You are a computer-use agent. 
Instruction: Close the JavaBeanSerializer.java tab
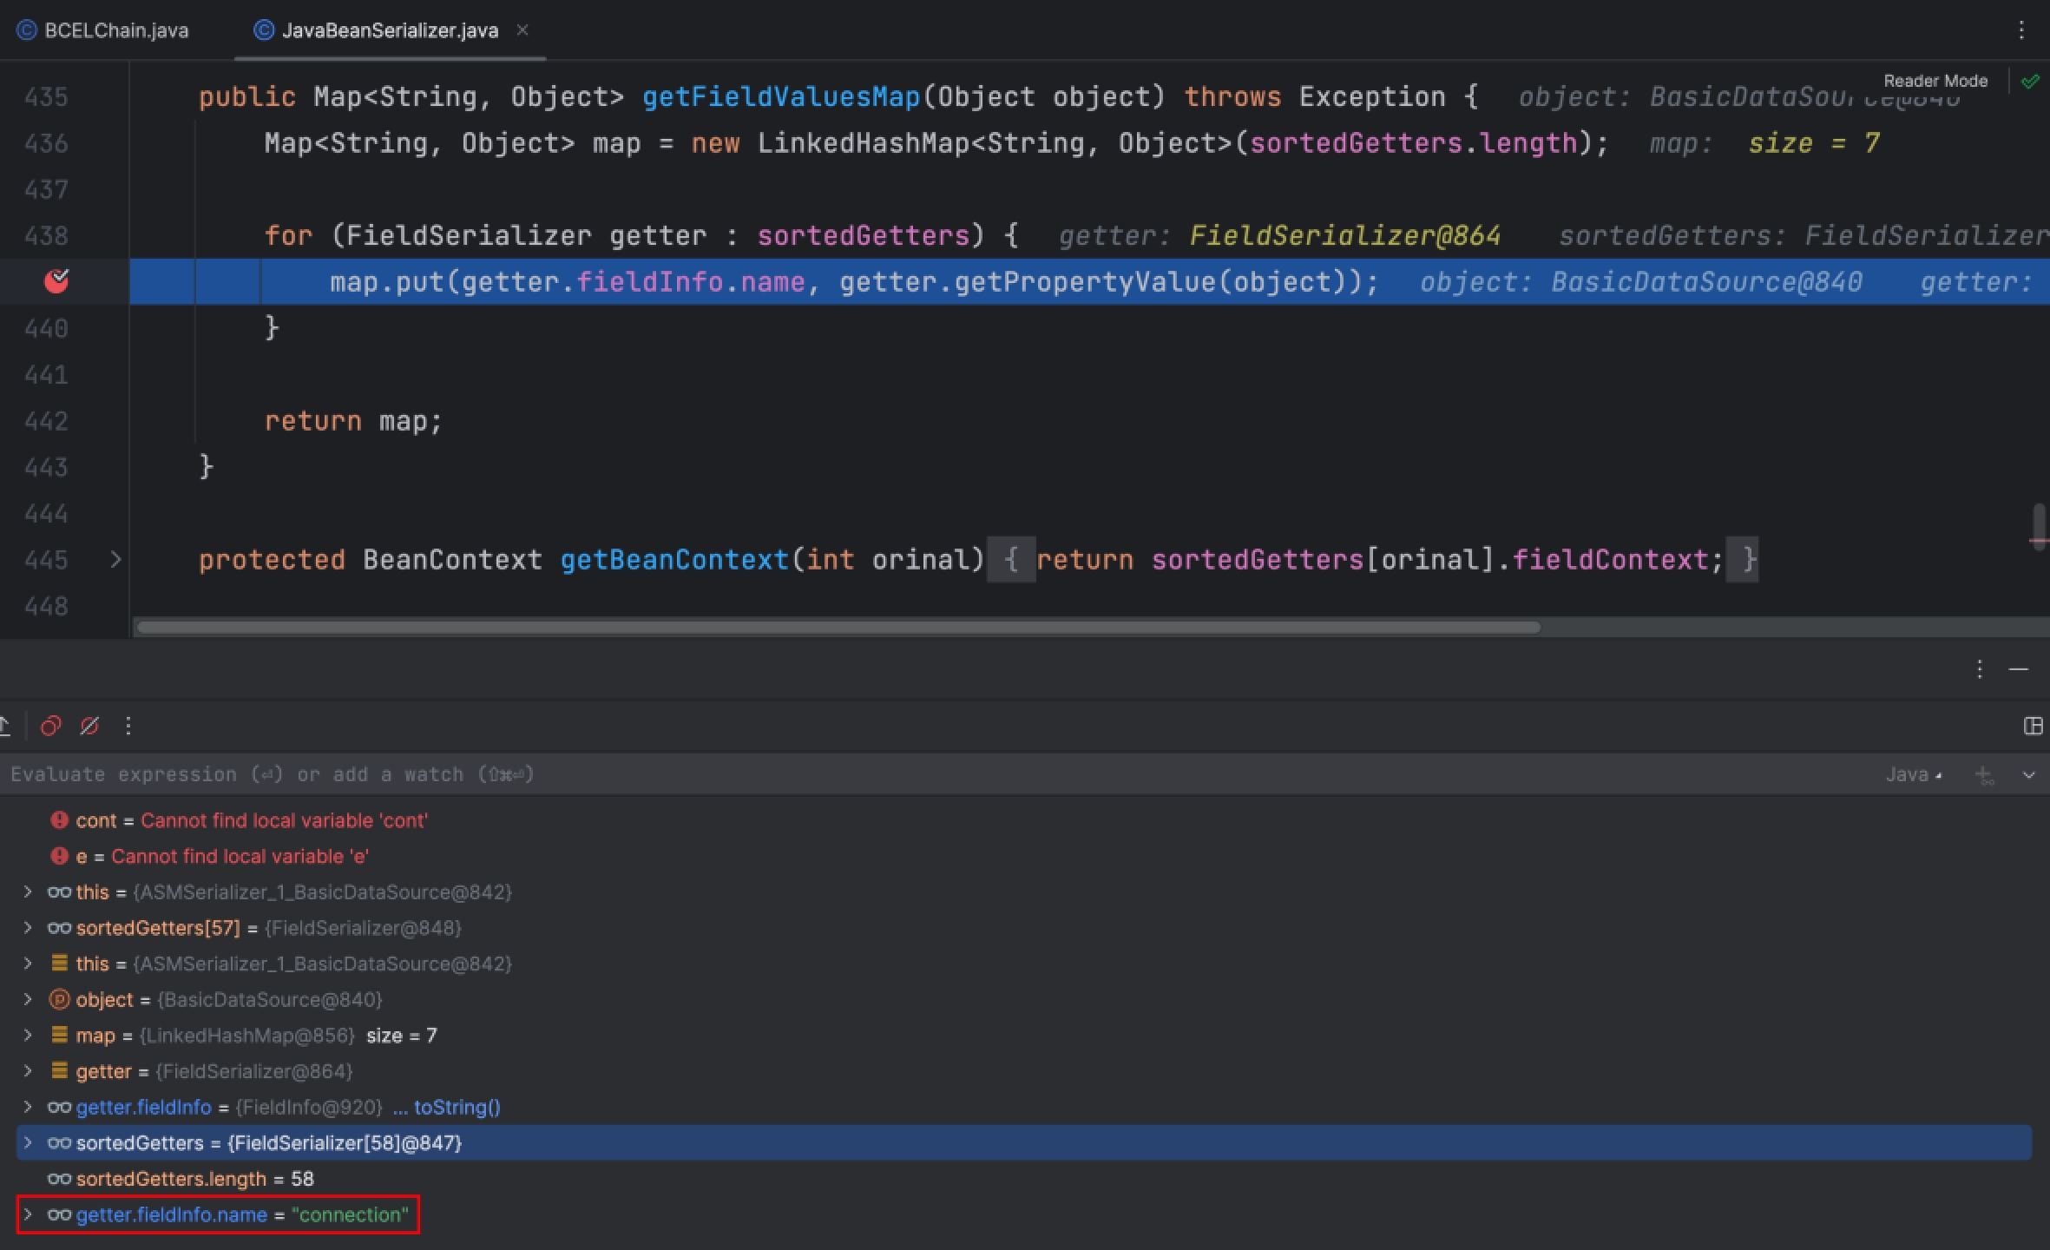[522, 30]
